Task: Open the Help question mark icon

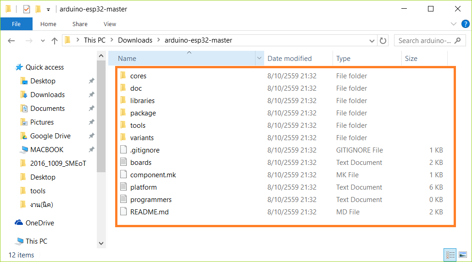Action: 466,24
